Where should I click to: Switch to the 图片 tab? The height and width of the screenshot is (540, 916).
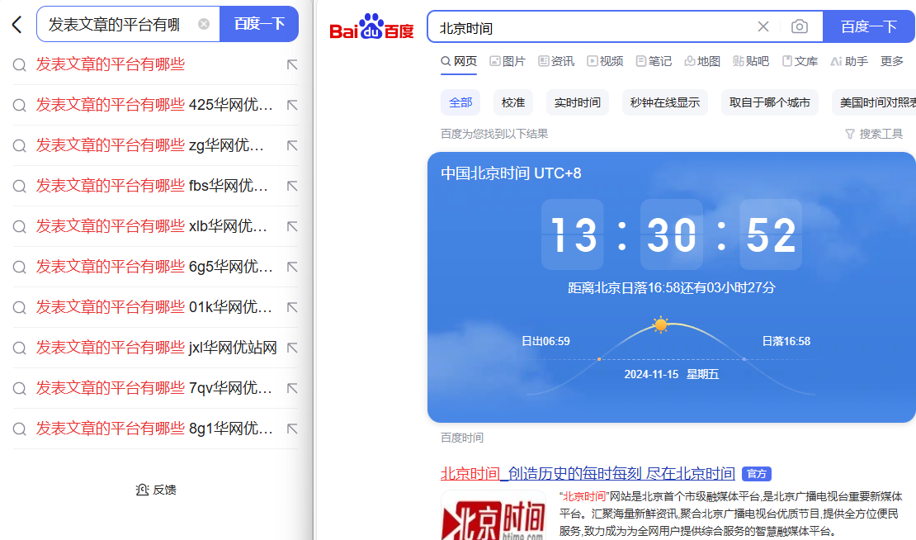[x=507, y=61]
